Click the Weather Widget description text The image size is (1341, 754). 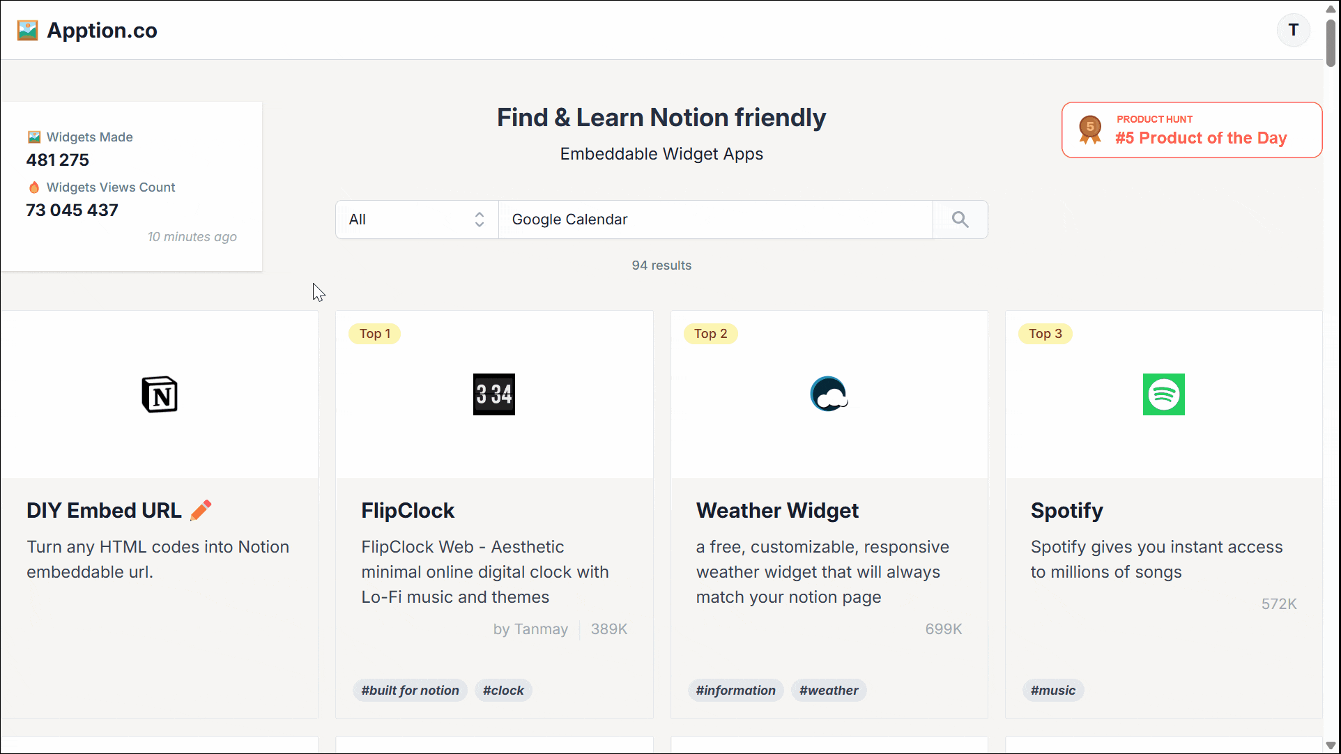[822, 572]
